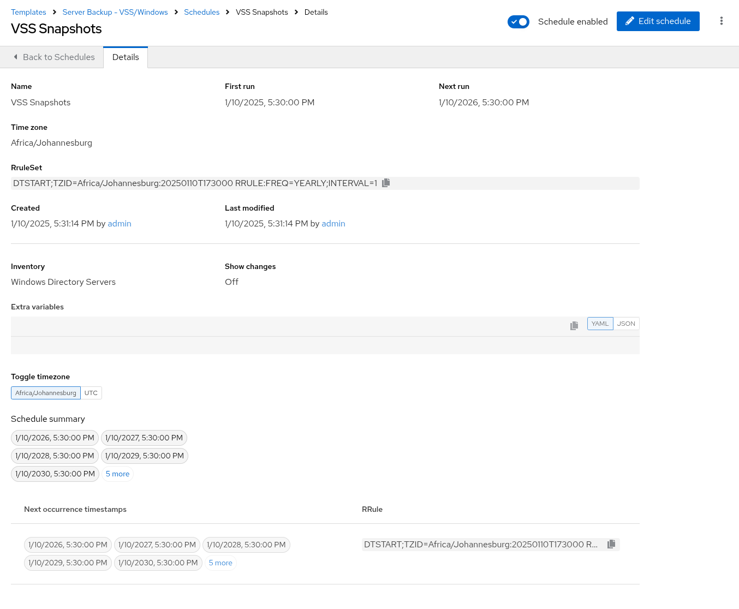The image size is (739, 609).
Task: Switch extra variables view to JSON
Action: click(626, 324)
